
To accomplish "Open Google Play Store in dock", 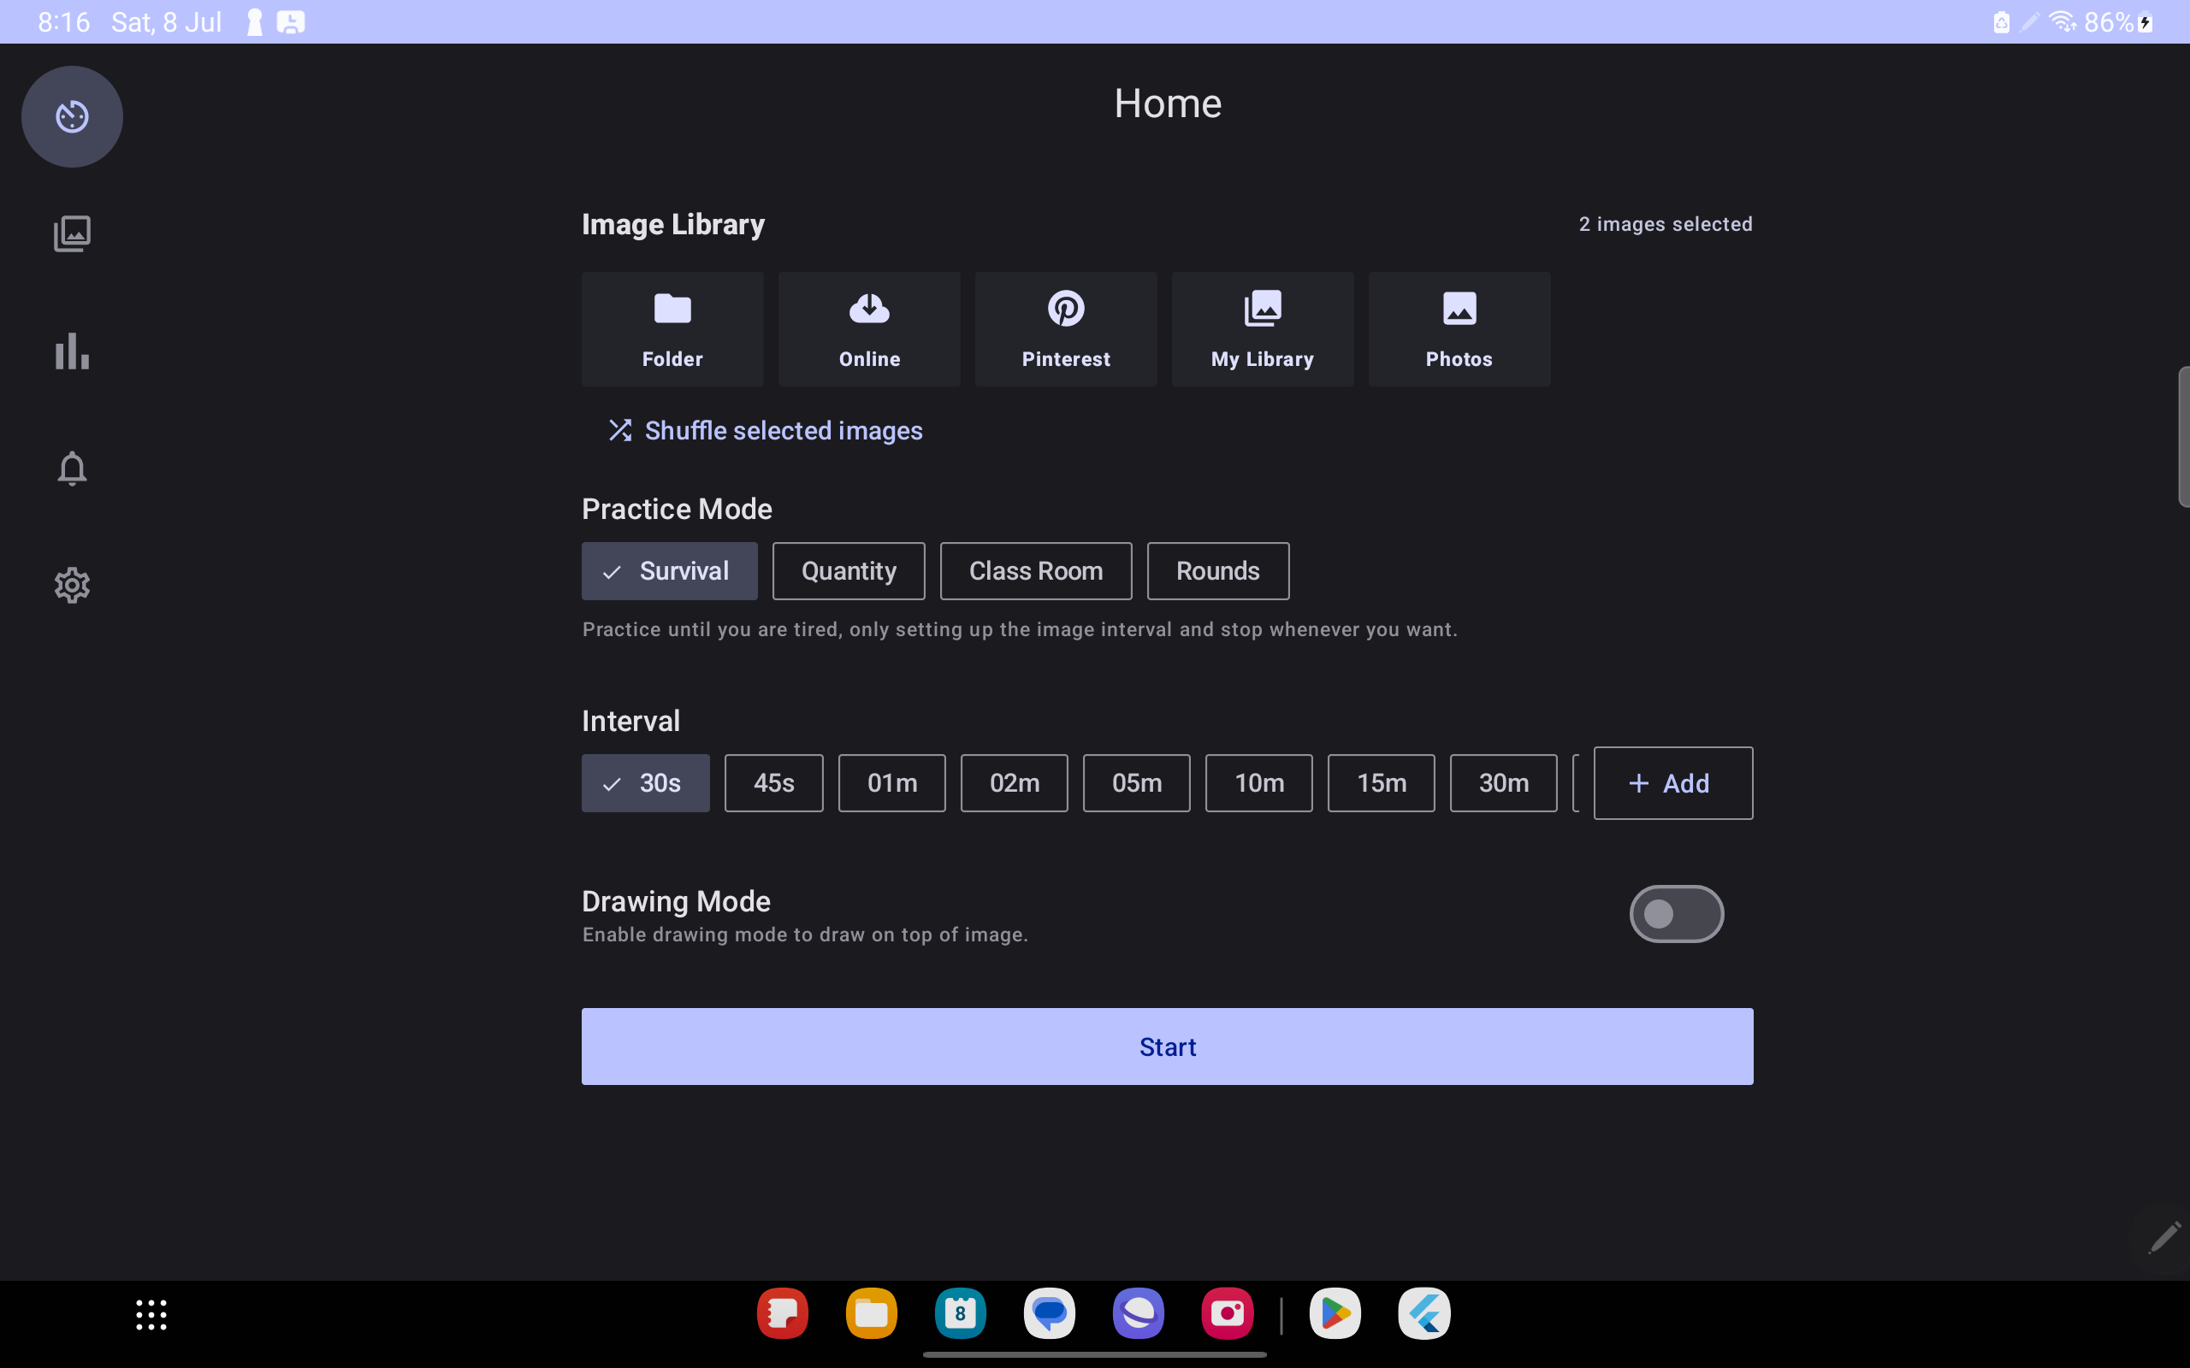I will [x=1335, y=1314].
